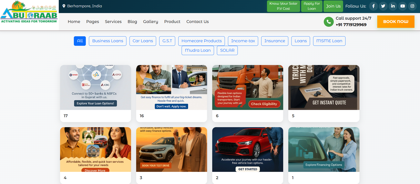Click the location pin icon near Berhampore
Viewport: 420px width, 184px height.
pos(64,6)
